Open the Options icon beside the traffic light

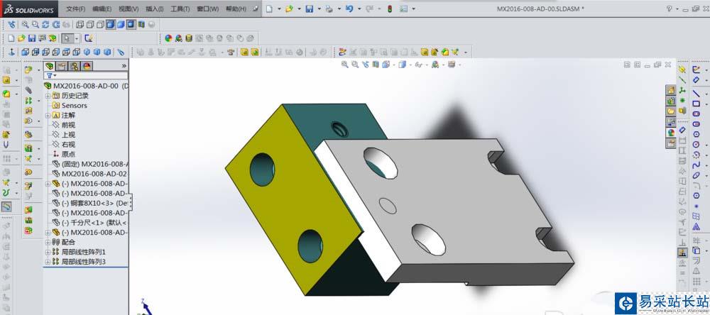point(404,9)
